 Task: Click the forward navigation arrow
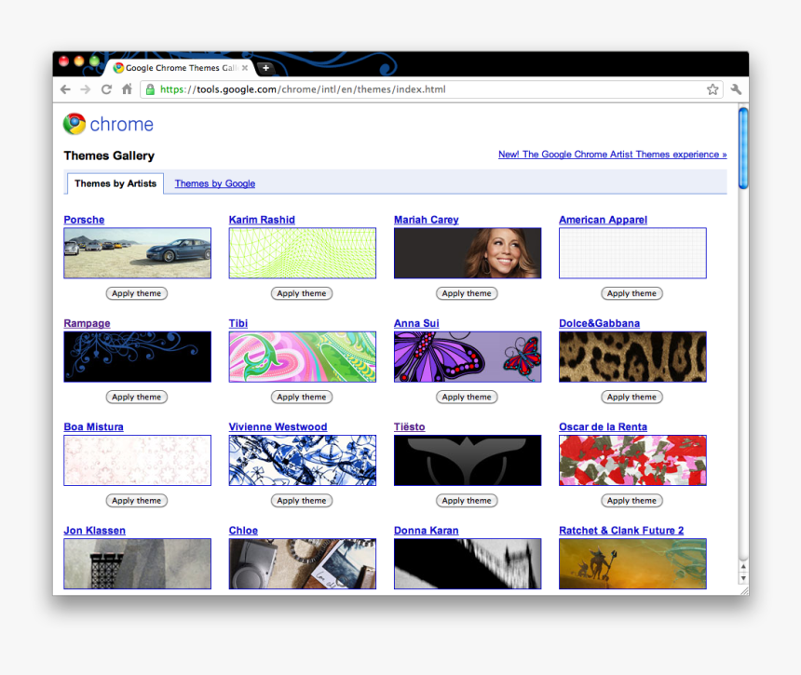point(85,89)
